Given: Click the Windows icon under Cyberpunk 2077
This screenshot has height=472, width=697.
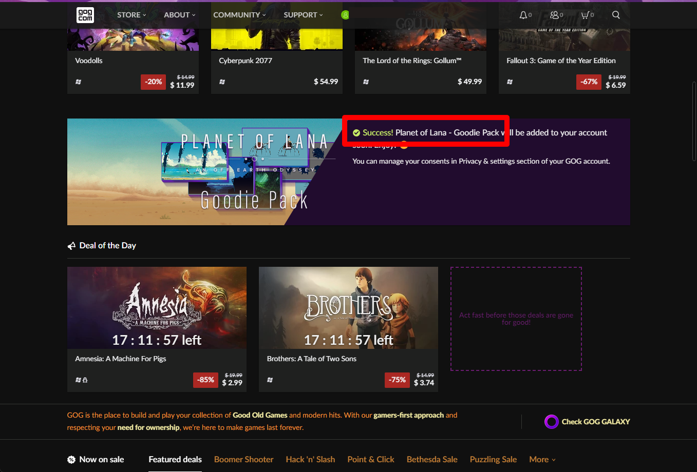Looking at the screenshot, I should [x=222, y=82].
